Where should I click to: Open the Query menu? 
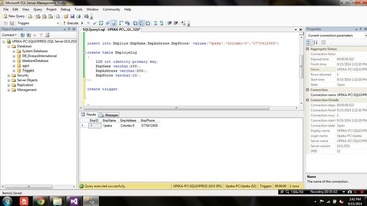(x=37, y=9)
